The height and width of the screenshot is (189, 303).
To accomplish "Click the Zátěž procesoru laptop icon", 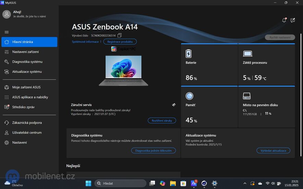I will [247, 54].
